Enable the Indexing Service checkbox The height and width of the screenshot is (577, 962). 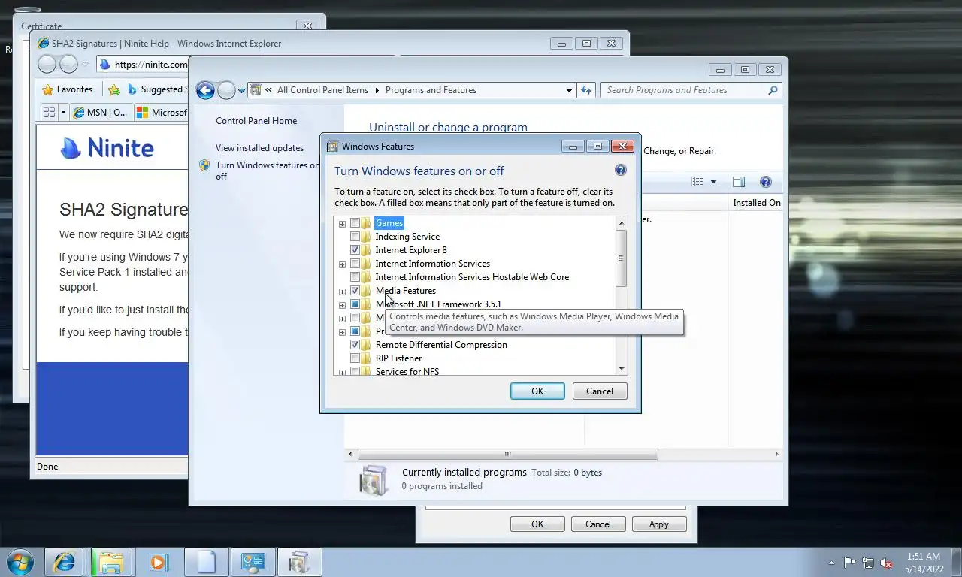(355, 237)
